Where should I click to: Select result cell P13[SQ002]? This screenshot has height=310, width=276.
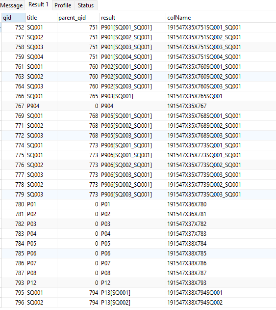133,303
